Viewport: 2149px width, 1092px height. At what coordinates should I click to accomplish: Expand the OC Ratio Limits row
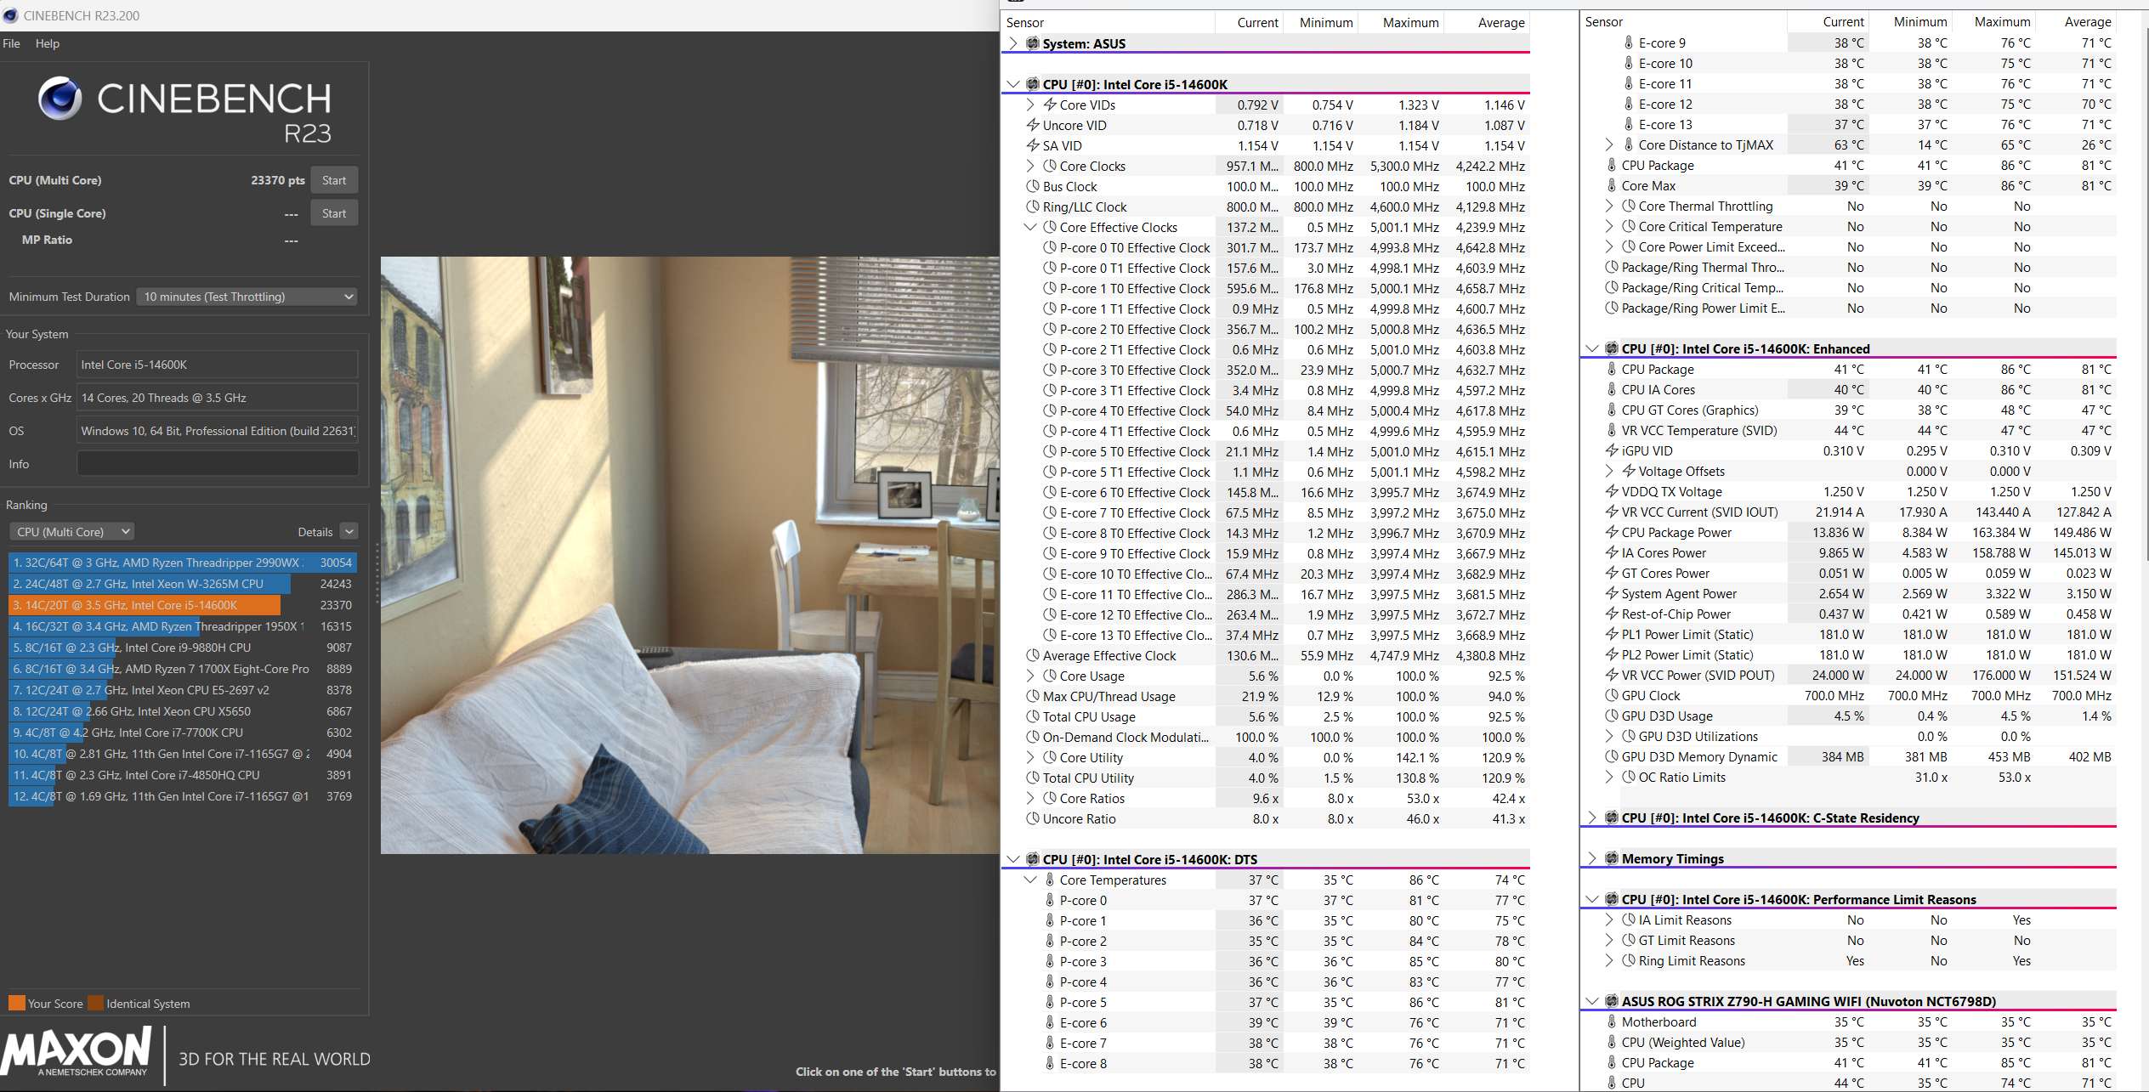click(x=1609, y=777)
